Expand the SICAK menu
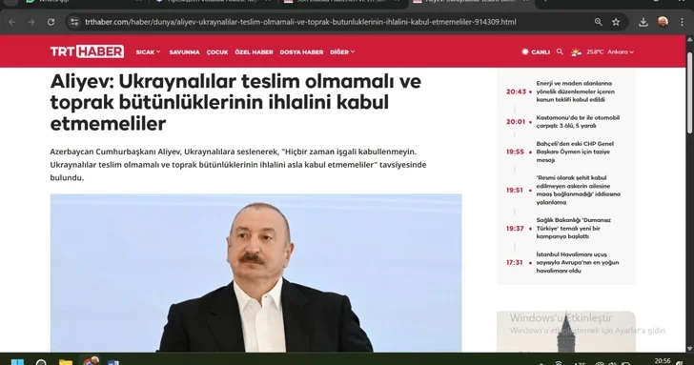Viewport: 694px width, 365px height. (x=149, y=51)
